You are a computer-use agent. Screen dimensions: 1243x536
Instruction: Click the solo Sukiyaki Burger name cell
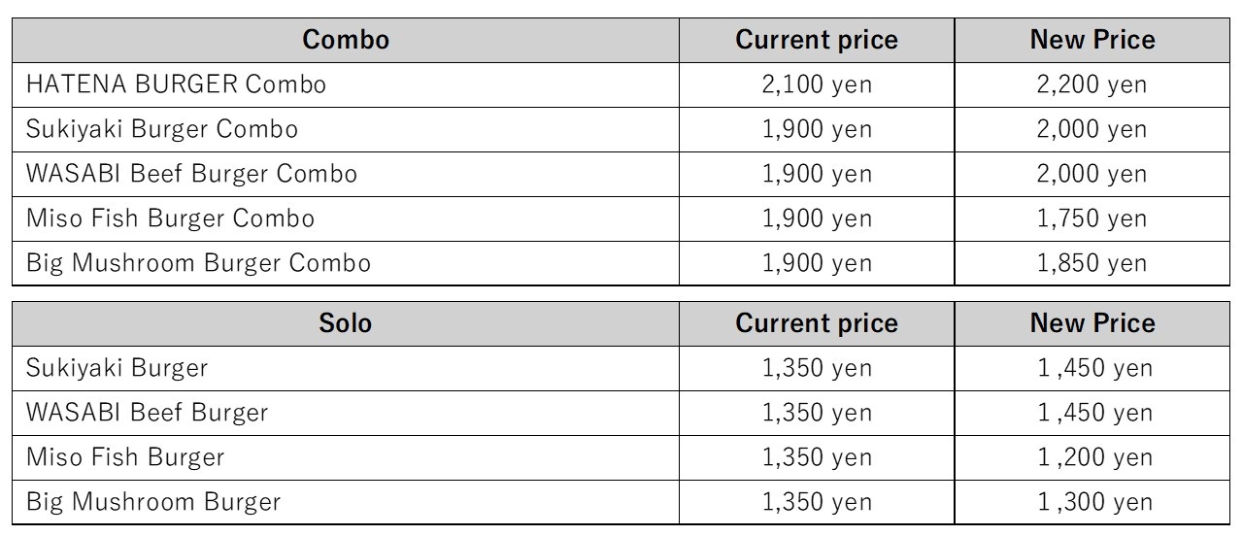point(117,368)
